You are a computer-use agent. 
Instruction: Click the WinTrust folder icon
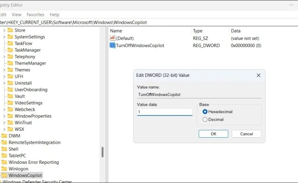(10, 123)
